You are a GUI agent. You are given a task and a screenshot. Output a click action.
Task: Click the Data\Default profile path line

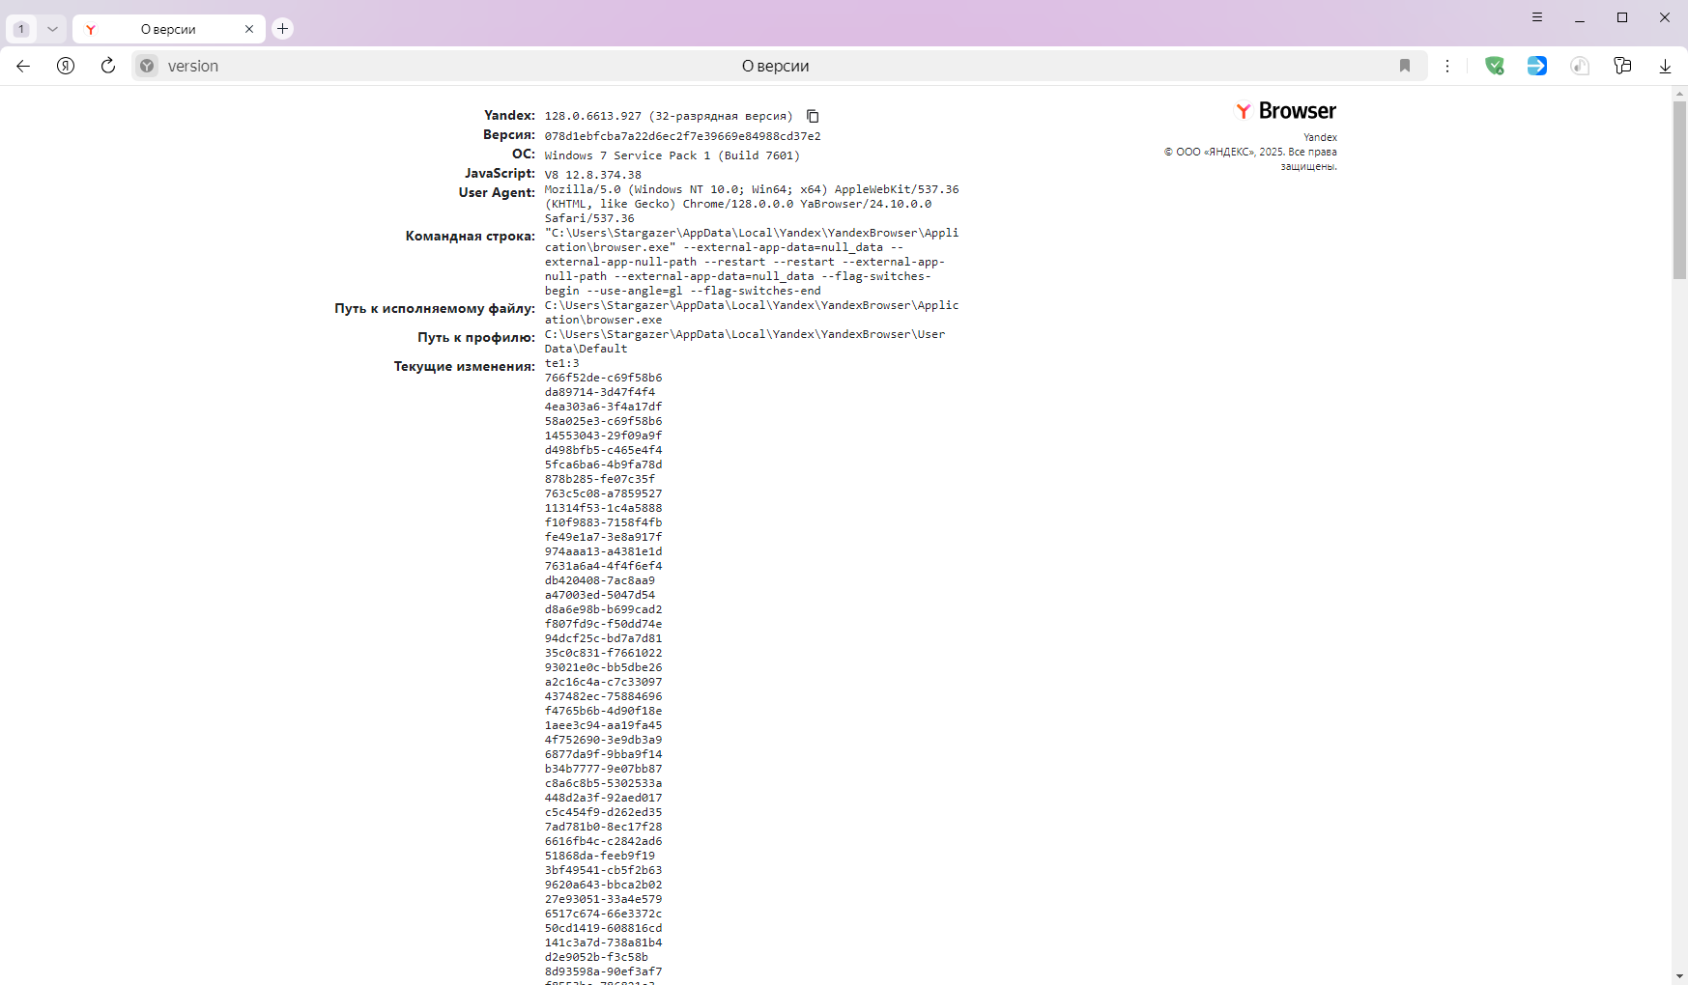[x=586, y=349]
